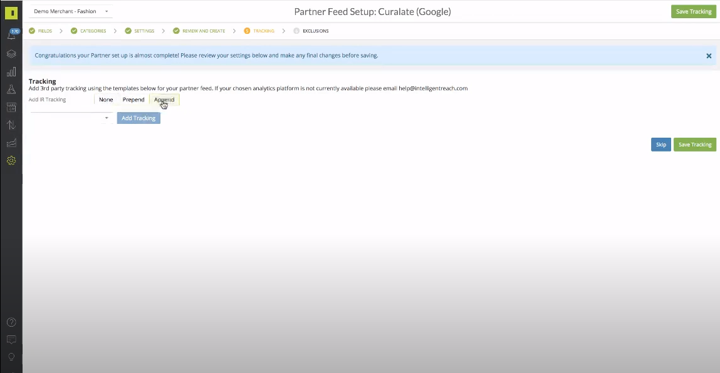Select the Prepend tracking option
This screenshot has height=373, width=720.
click(x=133, y=99)
